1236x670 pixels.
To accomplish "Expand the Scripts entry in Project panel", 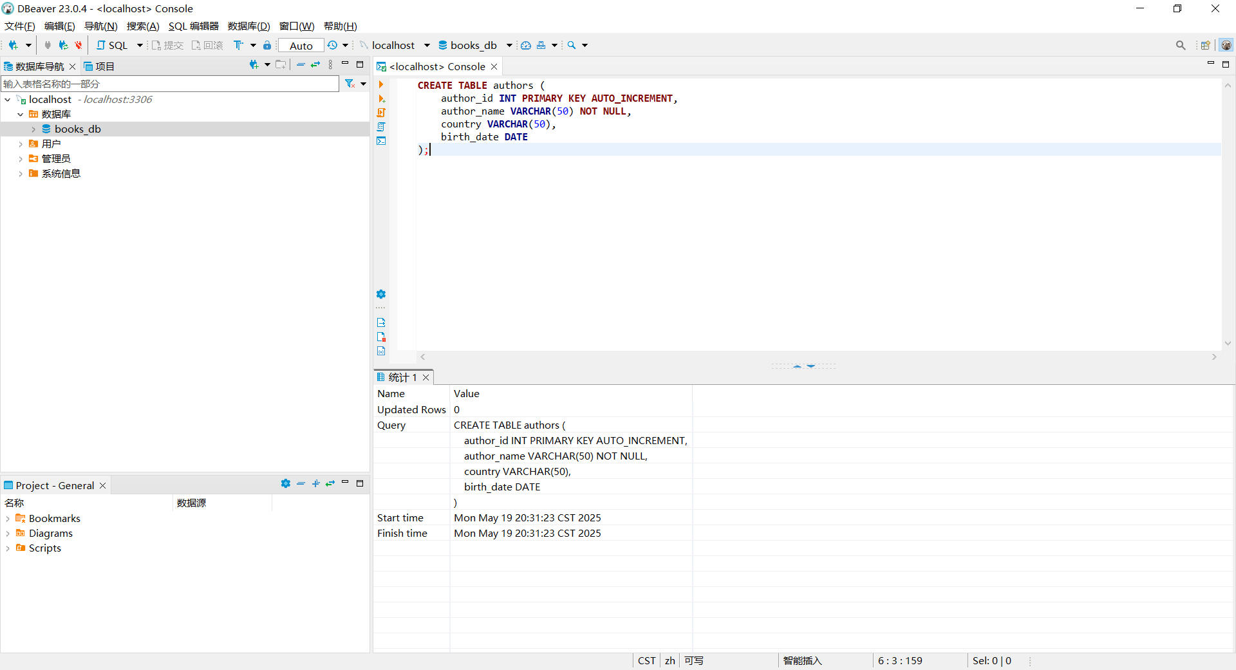I will tap(8, 548).
